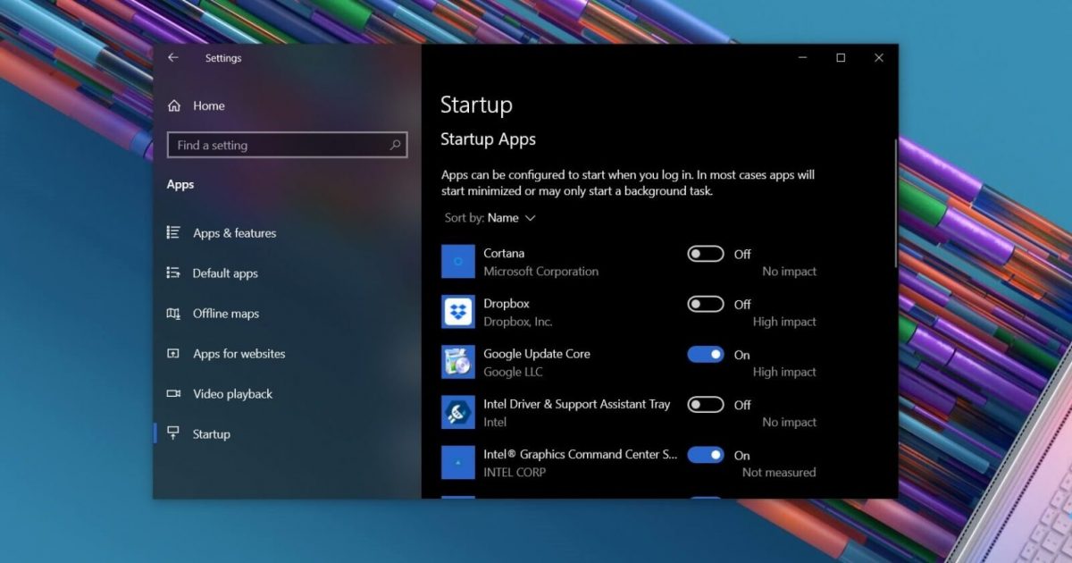Turn on Dropbox startup toggle
This screenshot has width=1072, height=563.
pos(705,304)
